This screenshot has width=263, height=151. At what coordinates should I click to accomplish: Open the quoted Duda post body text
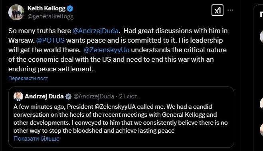(x=121, y=119)
